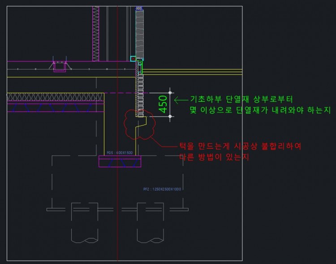Click the magenta trench drain in slab
The height and width of the screenshot is (264, 336).
(60, 67)
